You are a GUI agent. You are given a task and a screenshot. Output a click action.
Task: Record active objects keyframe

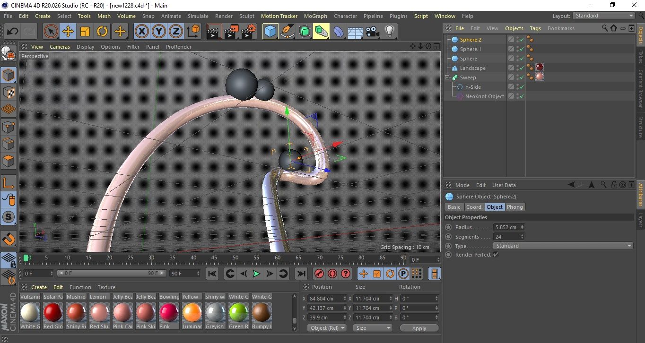point(319,274)
